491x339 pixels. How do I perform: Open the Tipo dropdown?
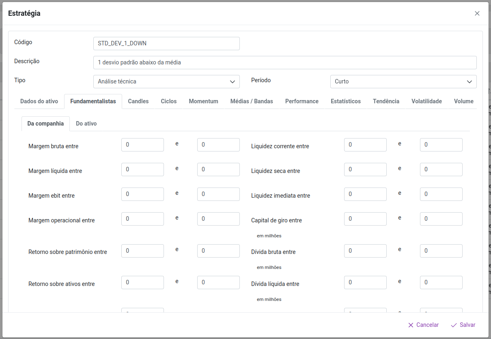click(x=166, y=81)
